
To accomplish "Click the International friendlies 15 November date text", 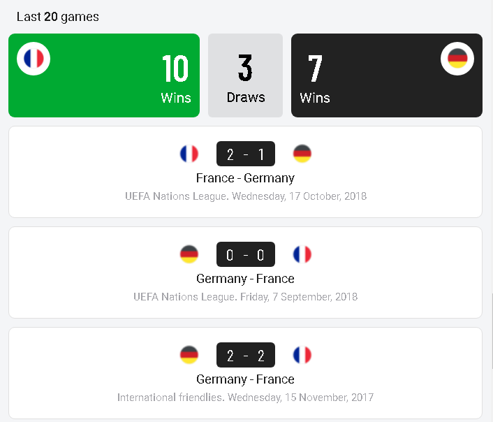I will [245, 398].
